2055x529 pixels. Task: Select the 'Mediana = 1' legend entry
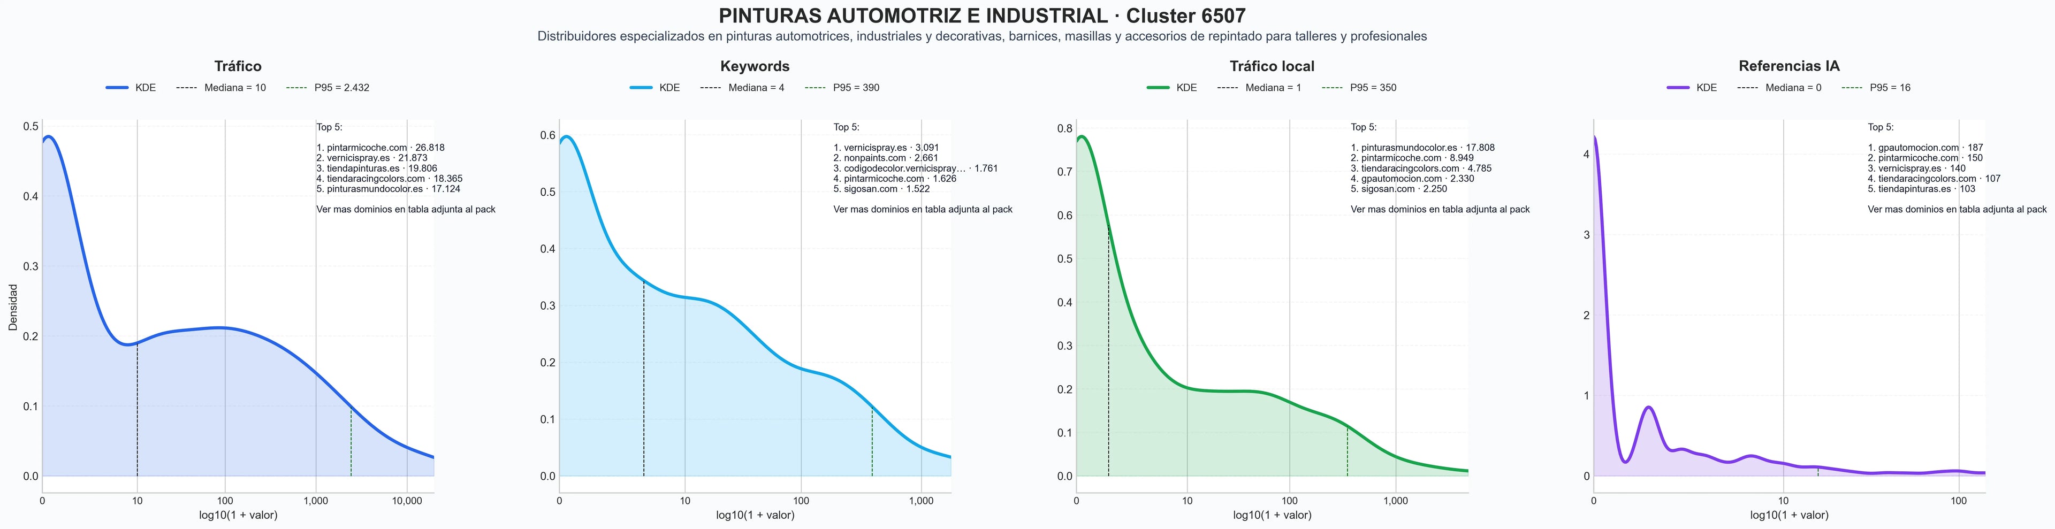coord(1260,88)
